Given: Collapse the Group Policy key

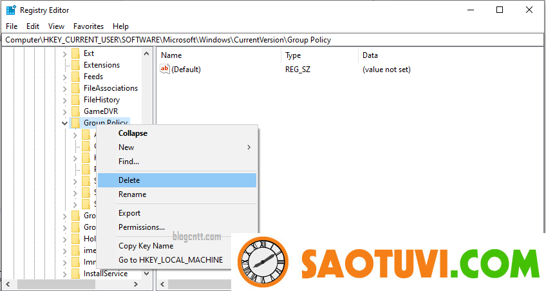Looking at the screenshot, I should [x=65, y=123].
